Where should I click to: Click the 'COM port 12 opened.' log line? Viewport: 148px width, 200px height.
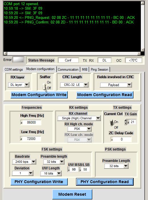click(21, 4)
